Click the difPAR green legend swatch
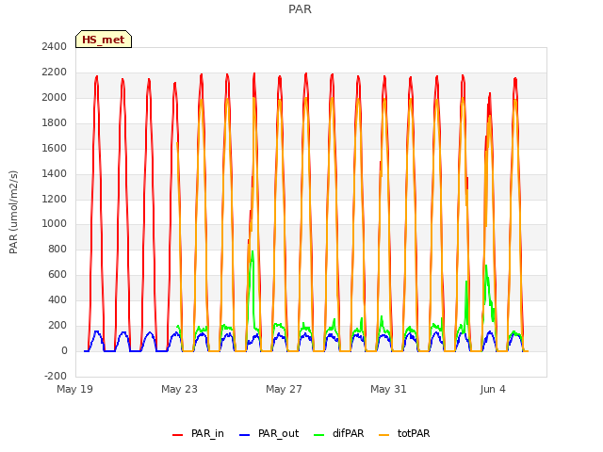This screenshot has width=603, height=452. tap(318, 435)
